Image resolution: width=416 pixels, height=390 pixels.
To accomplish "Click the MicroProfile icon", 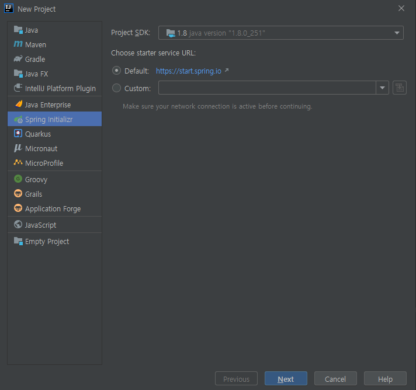I will click(18, 162).
